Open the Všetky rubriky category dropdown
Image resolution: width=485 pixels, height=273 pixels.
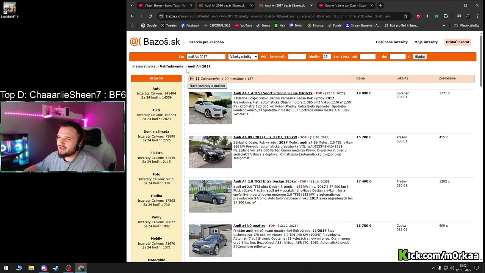point(243,57)
